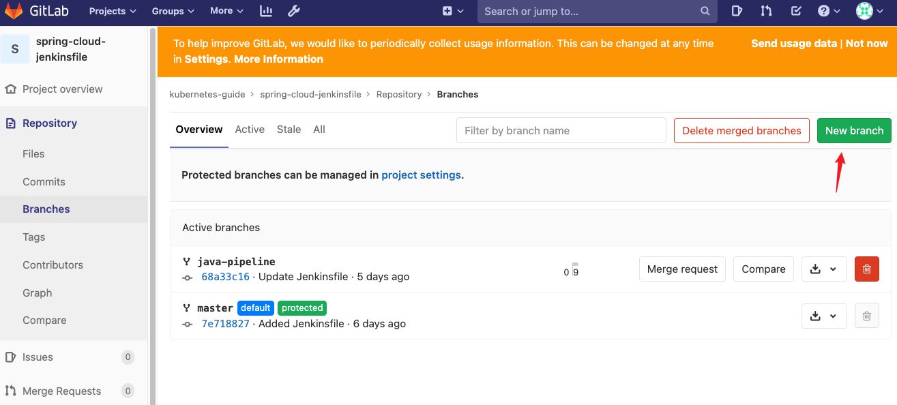Click Merge request for java-pipeline
The width and height of the screenshot is (897, 405).
point(682,269)
